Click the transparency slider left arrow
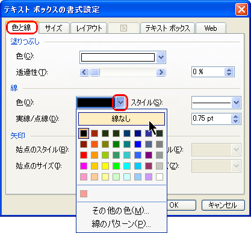 [84, 72]
